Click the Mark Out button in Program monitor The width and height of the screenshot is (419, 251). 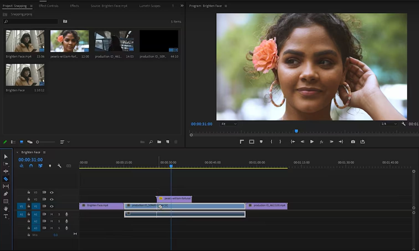click(280, 142)
